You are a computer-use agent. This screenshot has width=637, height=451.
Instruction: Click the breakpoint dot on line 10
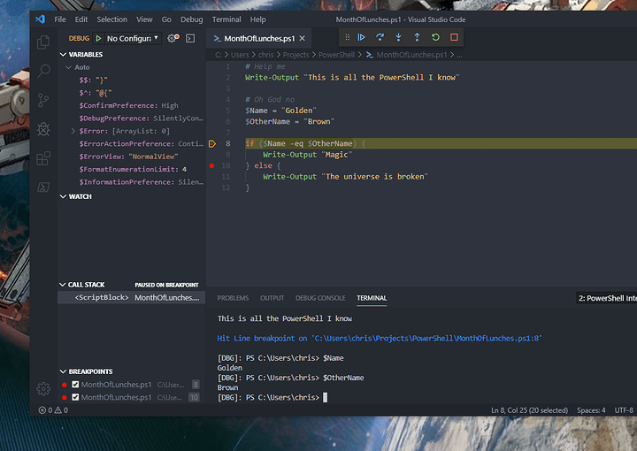[211, 165]
